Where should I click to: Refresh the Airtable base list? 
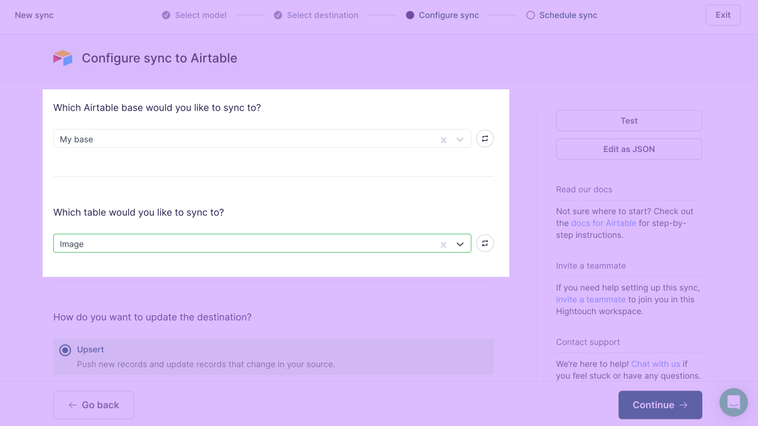[485, 138]
